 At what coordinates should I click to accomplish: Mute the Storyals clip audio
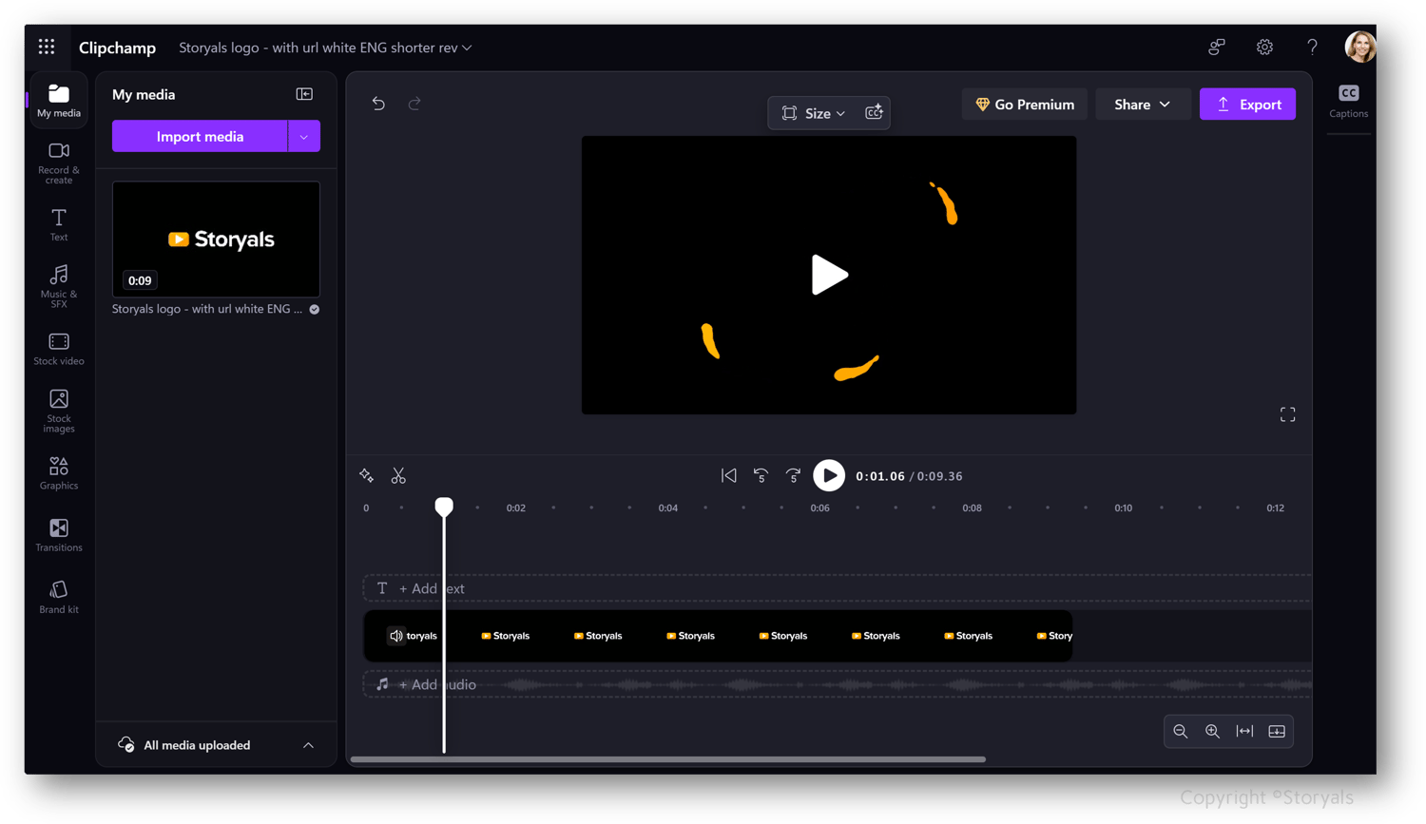pos(396,636)
